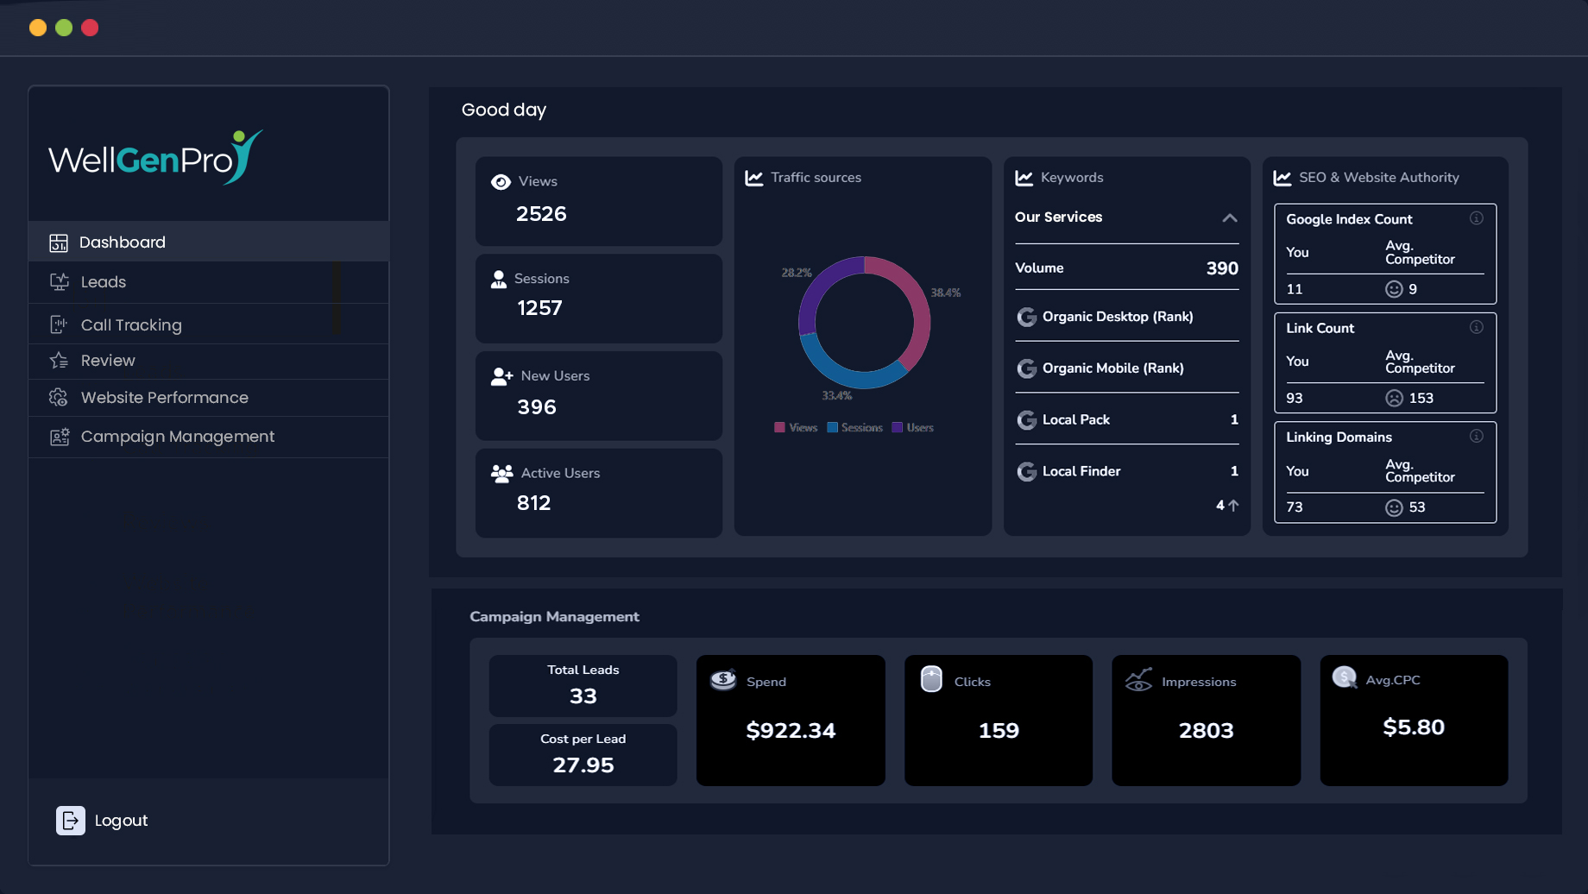Click Google icon beside Organic Desktop (Rank)
This screenshot has width=1588, height=894.
1026,317
